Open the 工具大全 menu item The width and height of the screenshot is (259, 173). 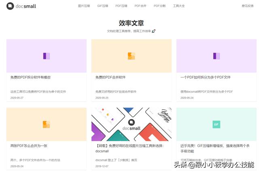(179, 6)
